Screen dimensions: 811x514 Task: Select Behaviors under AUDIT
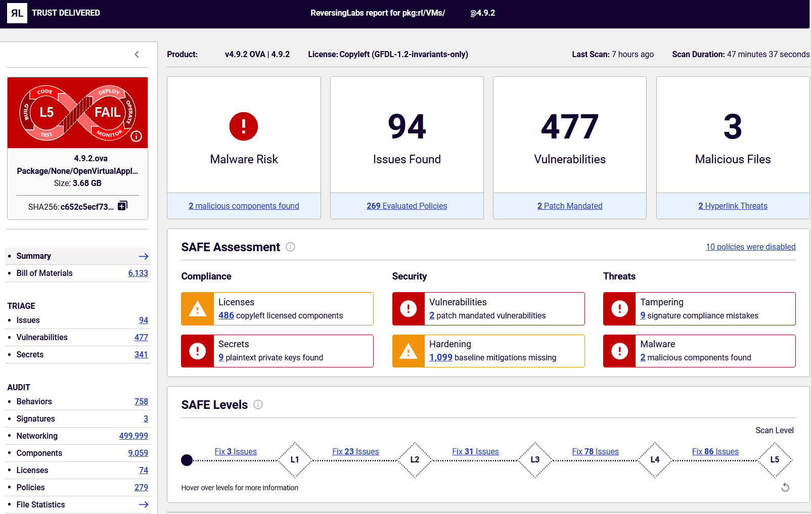[34, 401]
